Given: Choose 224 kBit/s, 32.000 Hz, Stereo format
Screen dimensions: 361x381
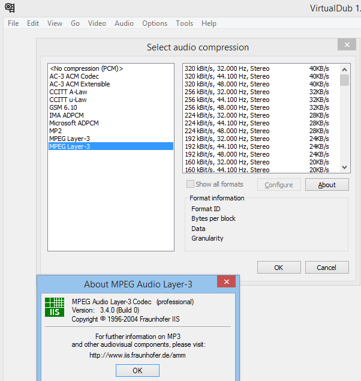Looking at the screenshot, I should tap(261, 115).
